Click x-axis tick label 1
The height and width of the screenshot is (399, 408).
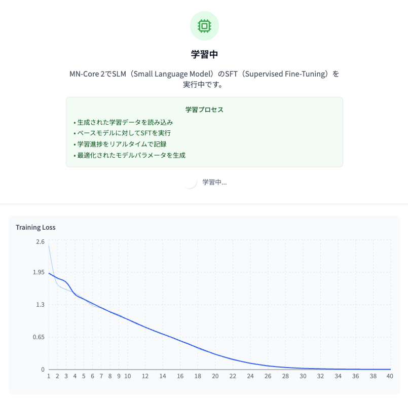(x=49, y=376)
